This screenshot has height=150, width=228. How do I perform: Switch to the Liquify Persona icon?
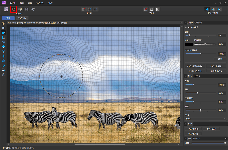coord(13,9)
